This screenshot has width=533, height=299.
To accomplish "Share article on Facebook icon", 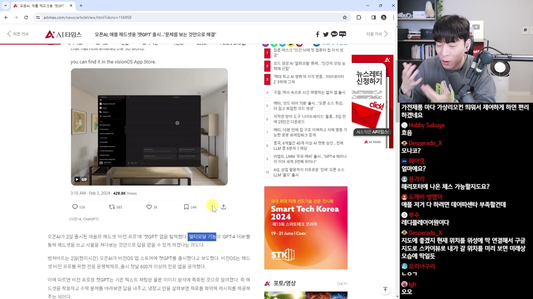I will (x=317, y=34).
